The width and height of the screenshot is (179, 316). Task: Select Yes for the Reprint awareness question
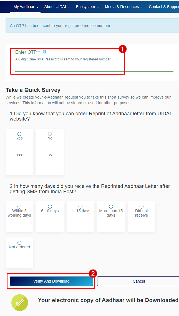pyautogui.click(x=19, y=134)
